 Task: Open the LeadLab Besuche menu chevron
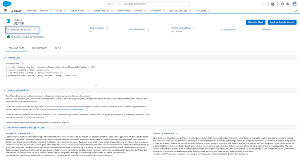[112, 11]
